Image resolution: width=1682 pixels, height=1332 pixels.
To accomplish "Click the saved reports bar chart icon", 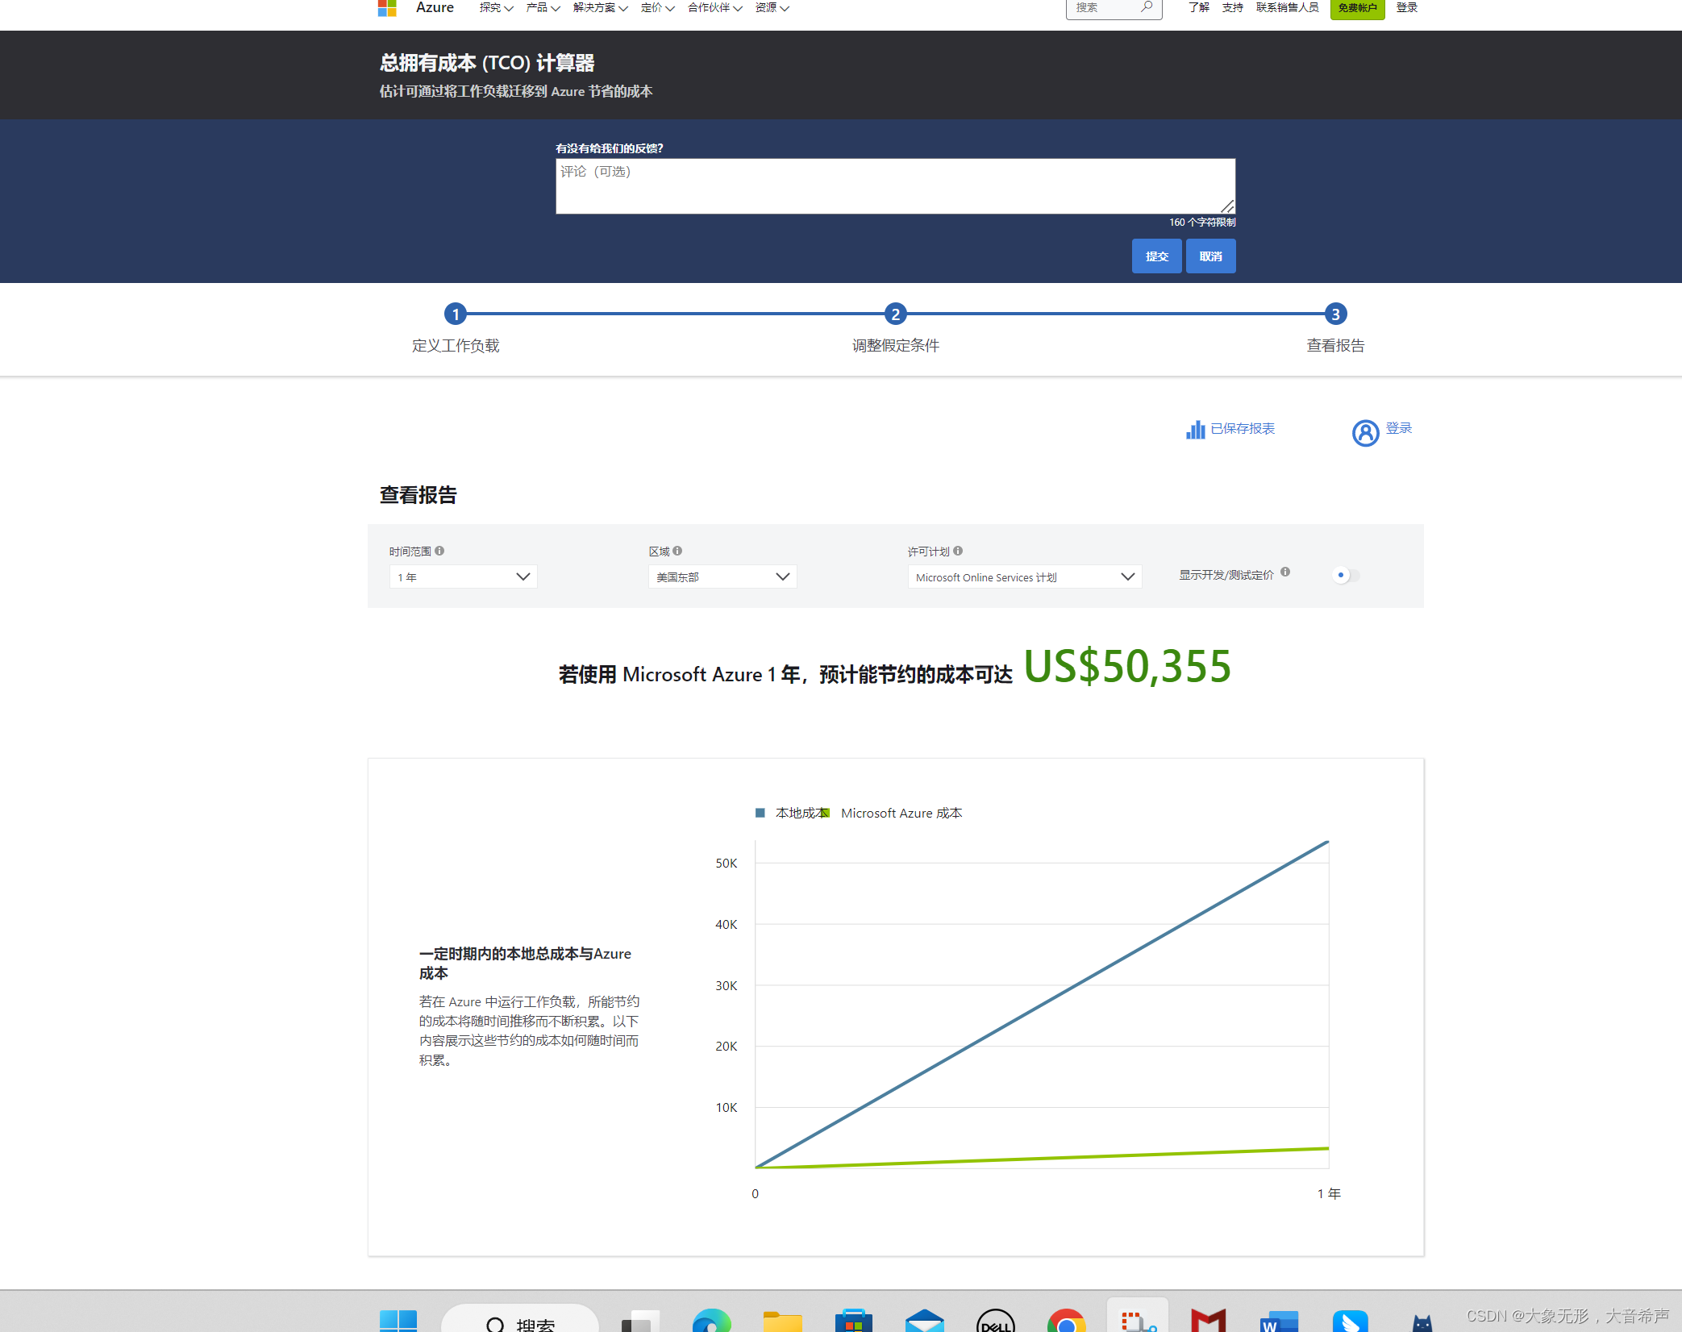I will 1195,430.
